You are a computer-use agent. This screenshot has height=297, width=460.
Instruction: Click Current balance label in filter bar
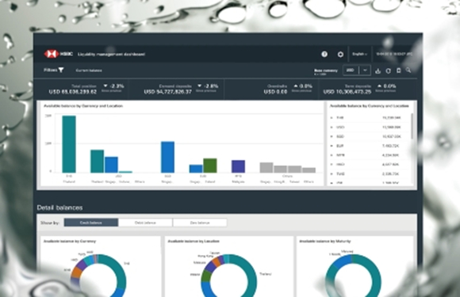89,70
